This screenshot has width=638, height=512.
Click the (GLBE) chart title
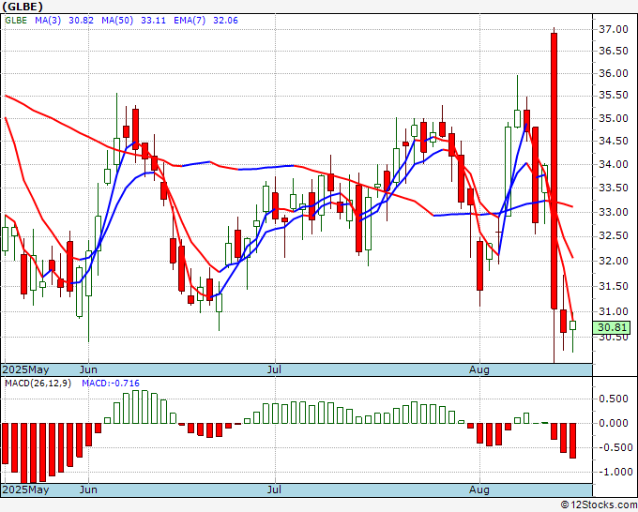23,7
